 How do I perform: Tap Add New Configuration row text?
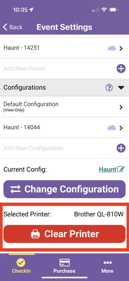point(33,148)
